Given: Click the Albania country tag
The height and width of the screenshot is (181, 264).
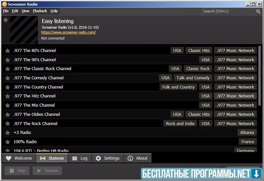Looking at the screenshot, I should 247,133.
